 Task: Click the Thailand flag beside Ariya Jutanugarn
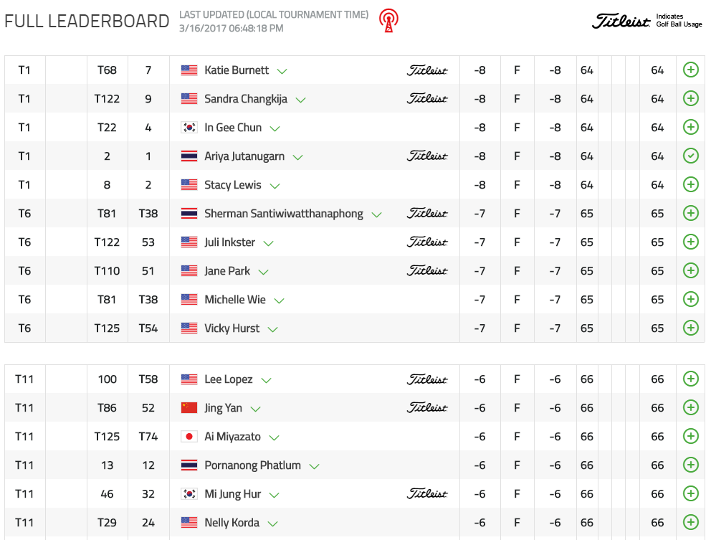[189, 156]
